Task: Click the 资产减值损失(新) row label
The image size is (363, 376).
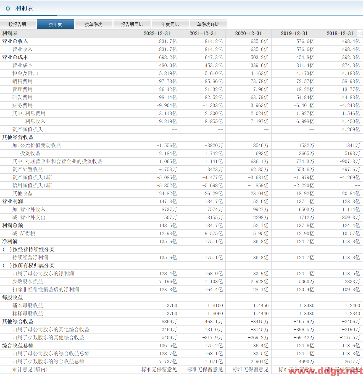Action: [32, 178]
